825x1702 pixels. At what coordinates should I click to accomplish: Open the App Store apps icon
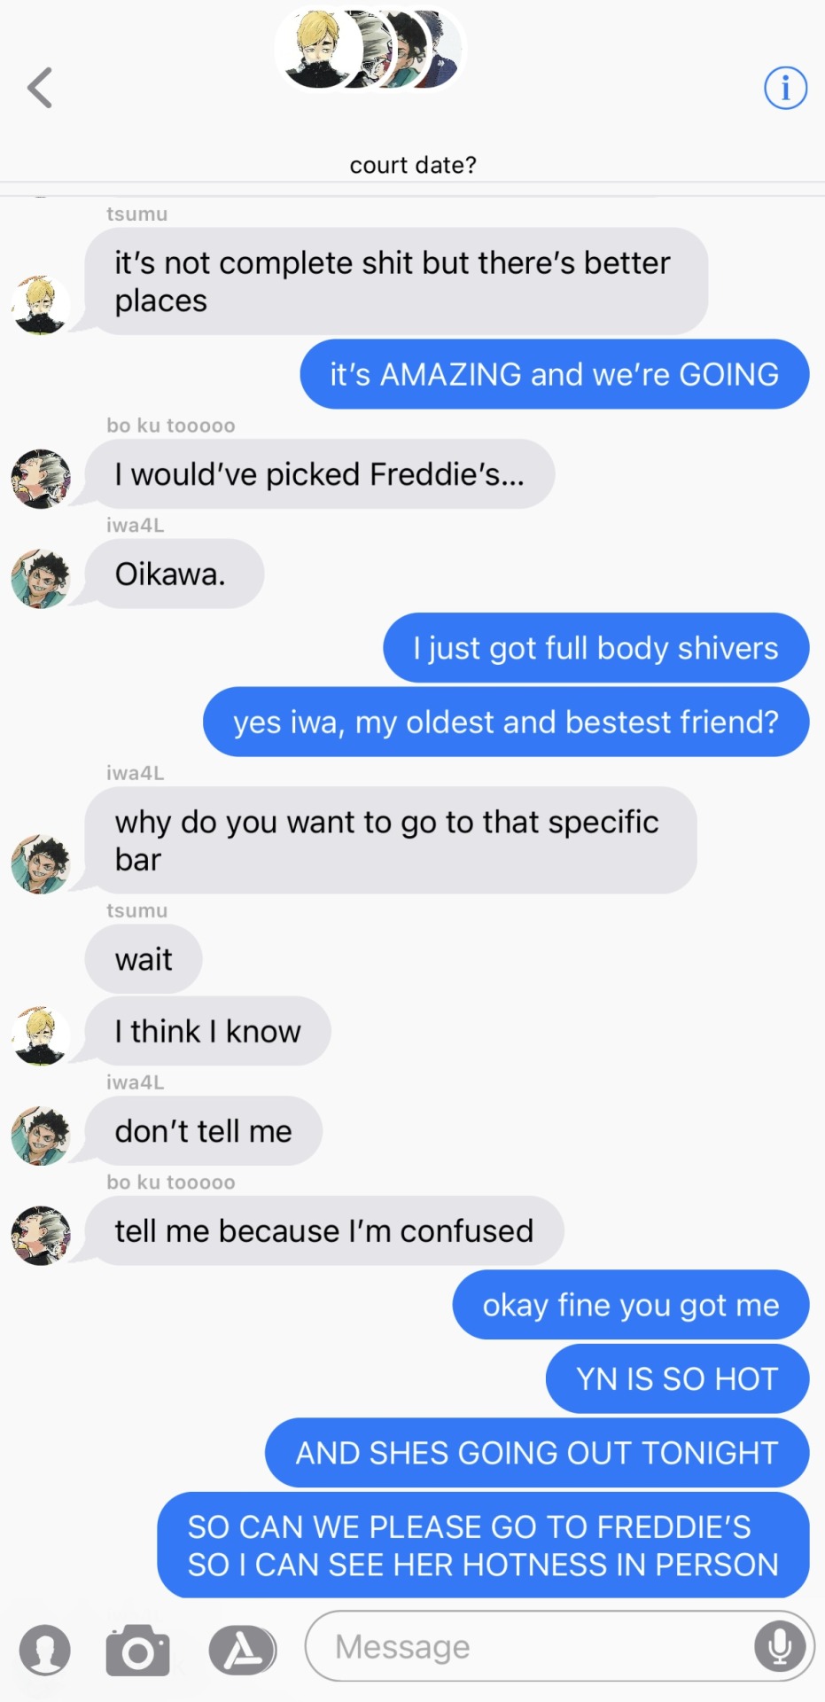tap(242, 1650)
